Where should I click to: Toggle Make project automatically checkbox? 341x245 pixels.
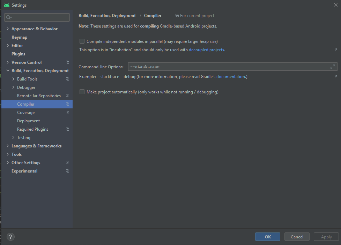(x=82, y=92)
